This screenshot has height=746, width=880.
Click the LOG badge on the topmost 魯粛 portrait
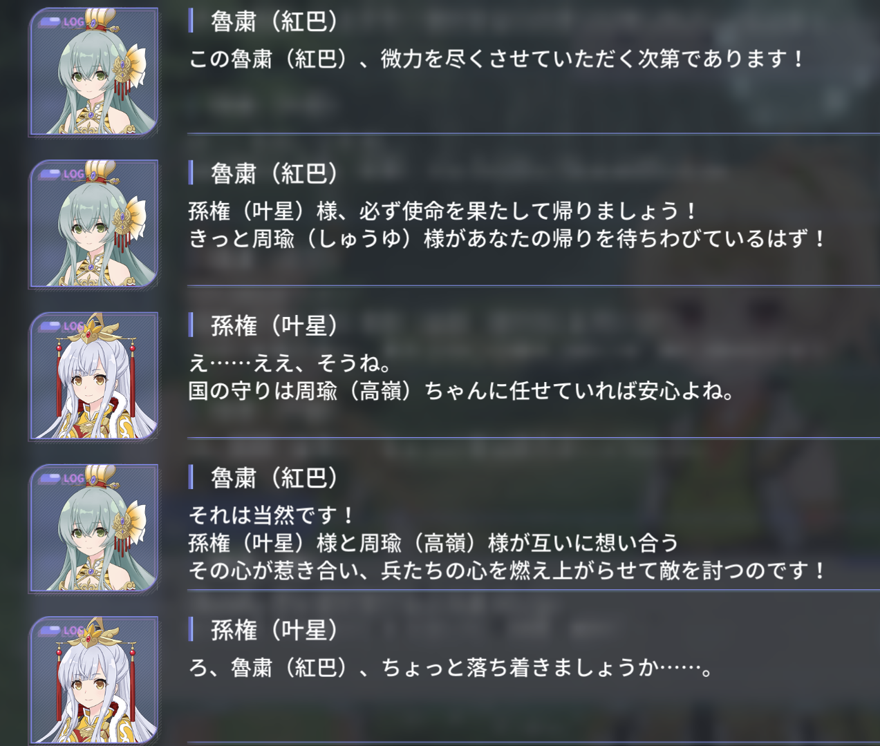tap(62, 21)
